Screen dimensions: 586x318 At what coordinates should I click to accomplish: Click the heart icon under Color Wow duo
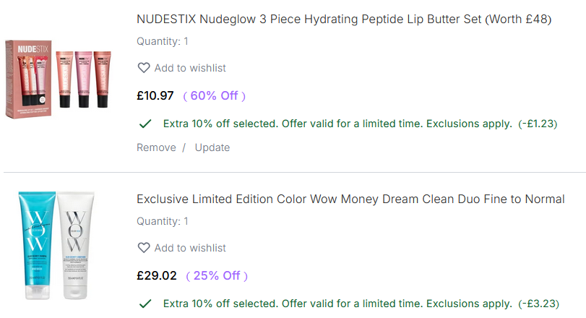[144, 248]
